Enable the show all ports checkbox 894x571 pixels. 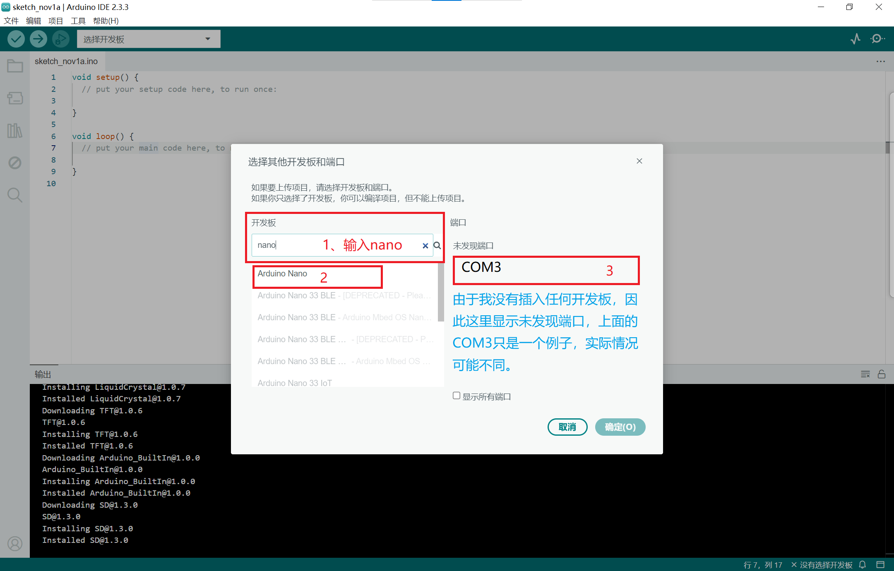pos(457,396)
